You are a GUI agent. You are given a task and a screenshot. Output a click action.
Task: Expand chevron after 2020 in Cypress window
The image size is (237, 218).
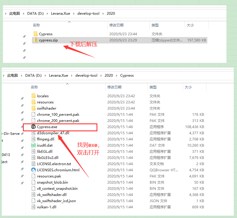116,76
